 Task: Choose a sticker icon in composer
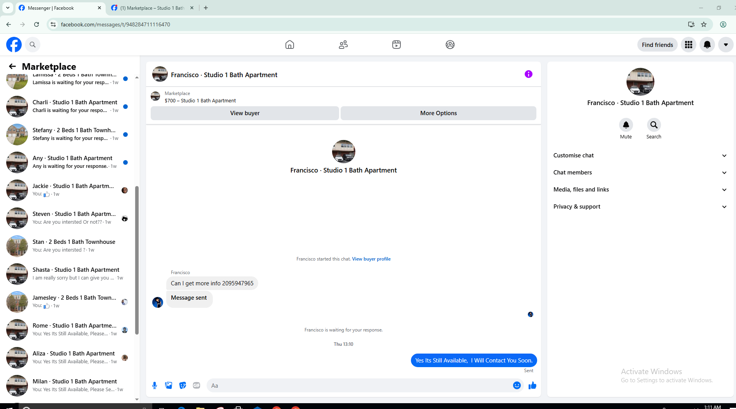183,385
